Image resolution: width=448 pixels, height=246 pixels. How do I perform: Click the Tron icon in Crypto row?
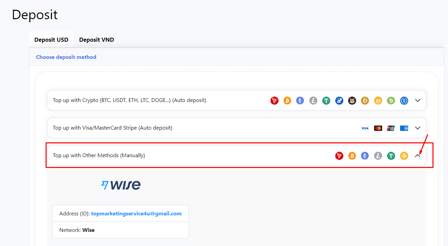tap(274, 100)
